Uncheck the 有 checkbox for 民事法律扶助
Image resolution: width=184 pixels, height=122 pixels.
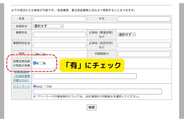(35, 63)
